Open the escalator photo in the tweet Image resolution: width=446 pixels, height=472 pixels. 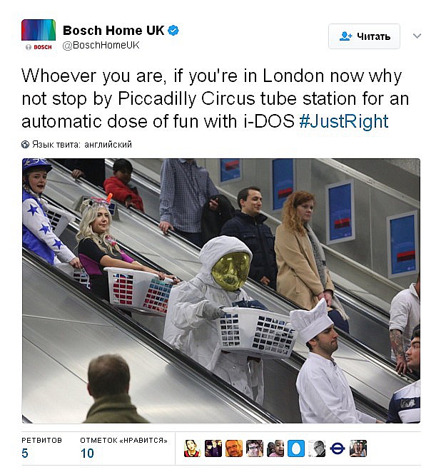(221, 291)
